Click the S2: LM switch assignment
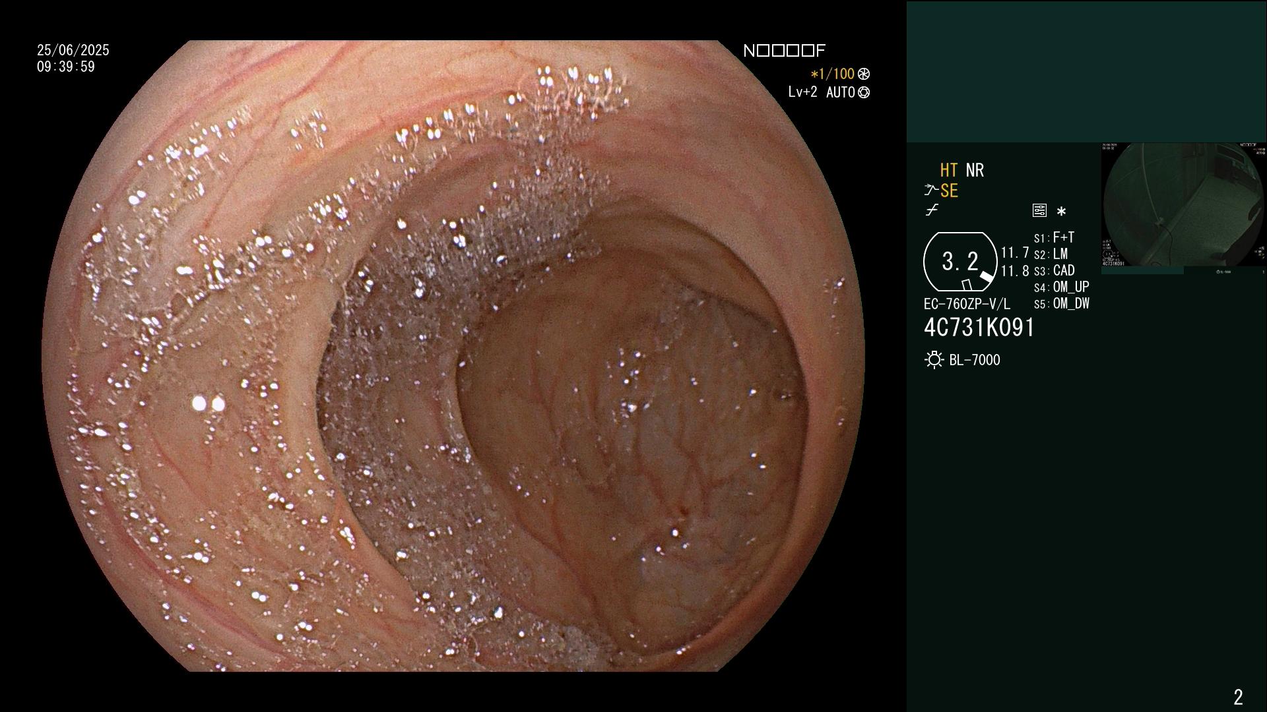Screen dimensions: 1267x712 [x=1051, y=254]
